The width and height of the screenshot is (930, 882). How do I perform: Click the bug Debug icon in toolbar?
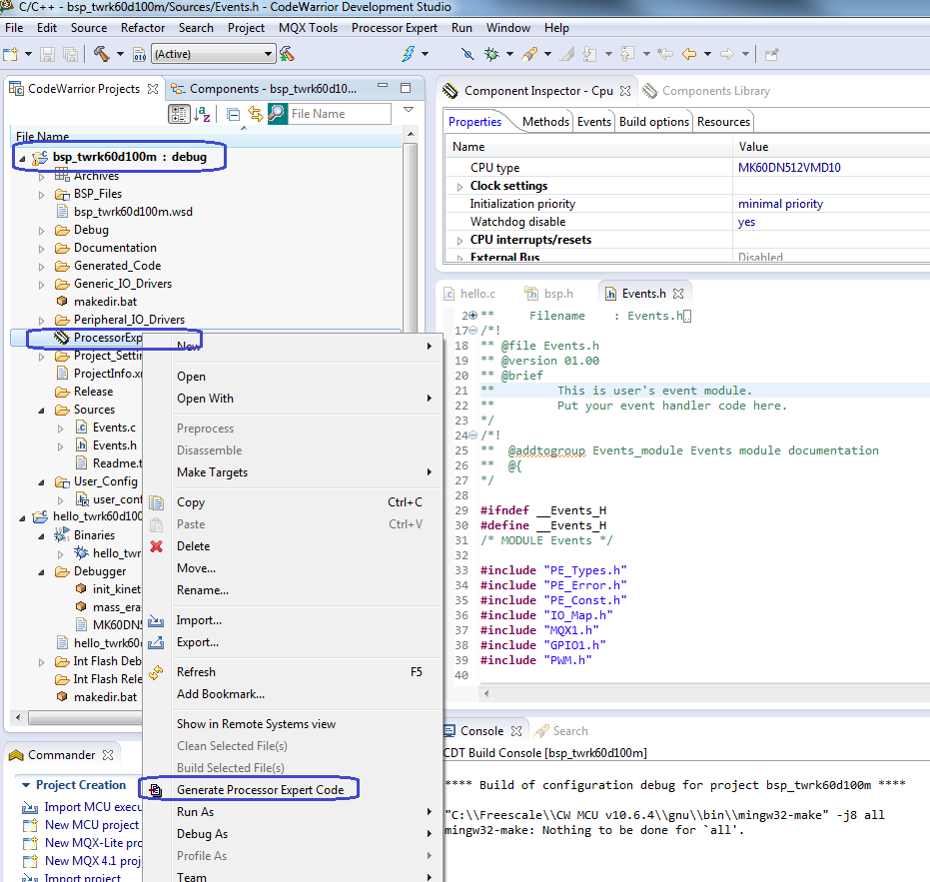[492, 53]
